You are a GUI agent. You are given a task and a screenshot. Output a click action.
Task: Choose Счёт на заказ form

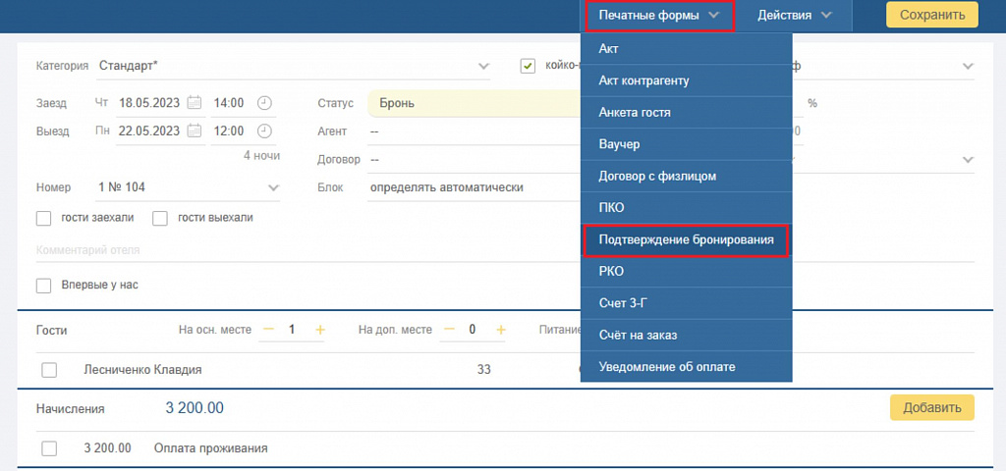(687, 336)
